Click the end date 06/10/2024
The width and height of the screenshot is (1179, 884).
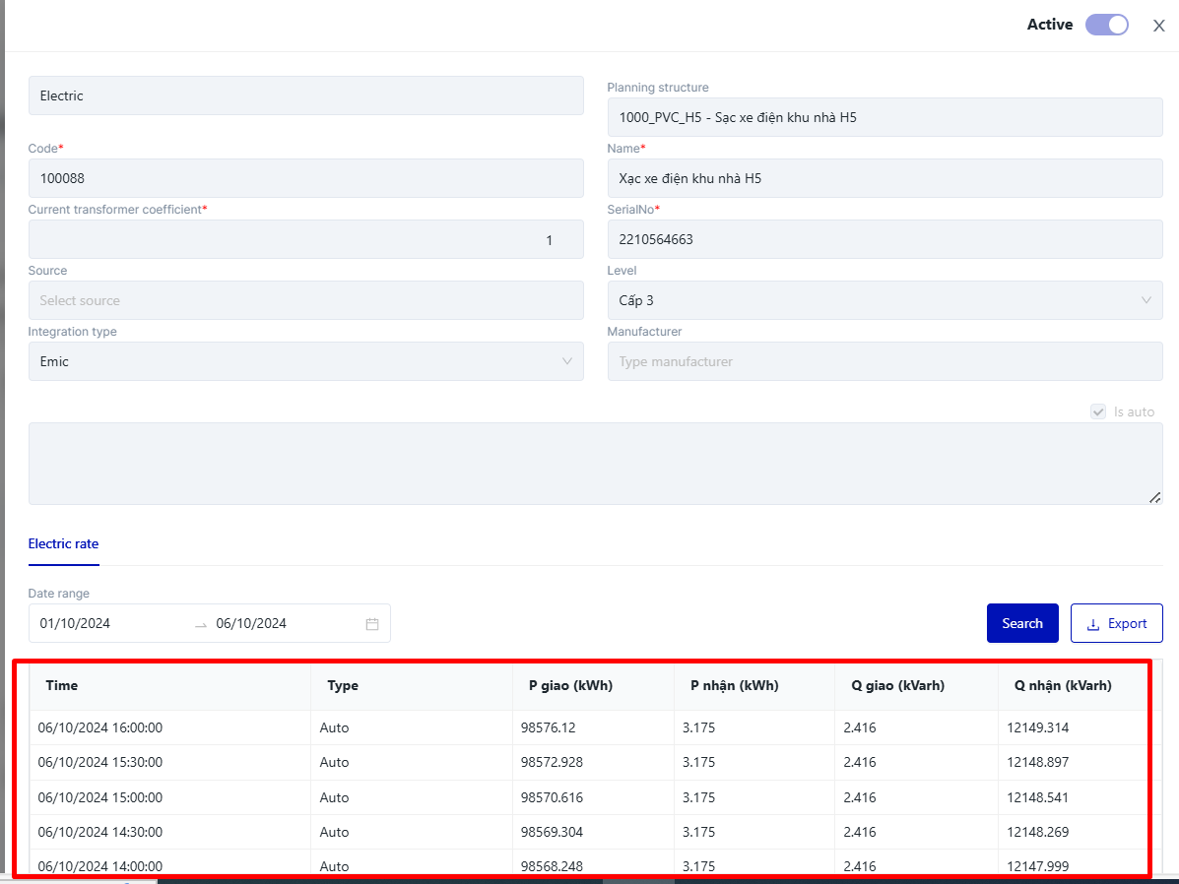[251, 624]
